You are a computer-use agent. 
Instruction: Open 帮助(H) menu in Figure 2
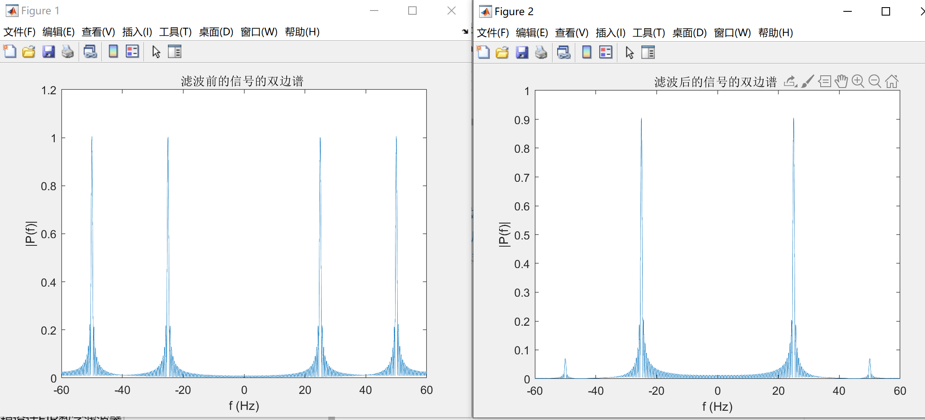[x=776, y=33]
